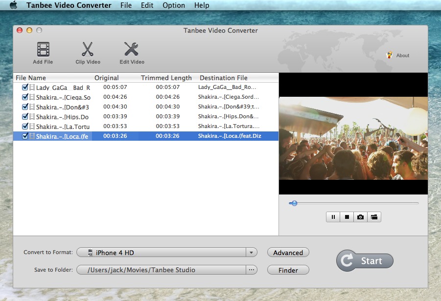Viewport: 441px width, 301px height.
Task: Open the Edit menu
Action: [x=147, y=5]
